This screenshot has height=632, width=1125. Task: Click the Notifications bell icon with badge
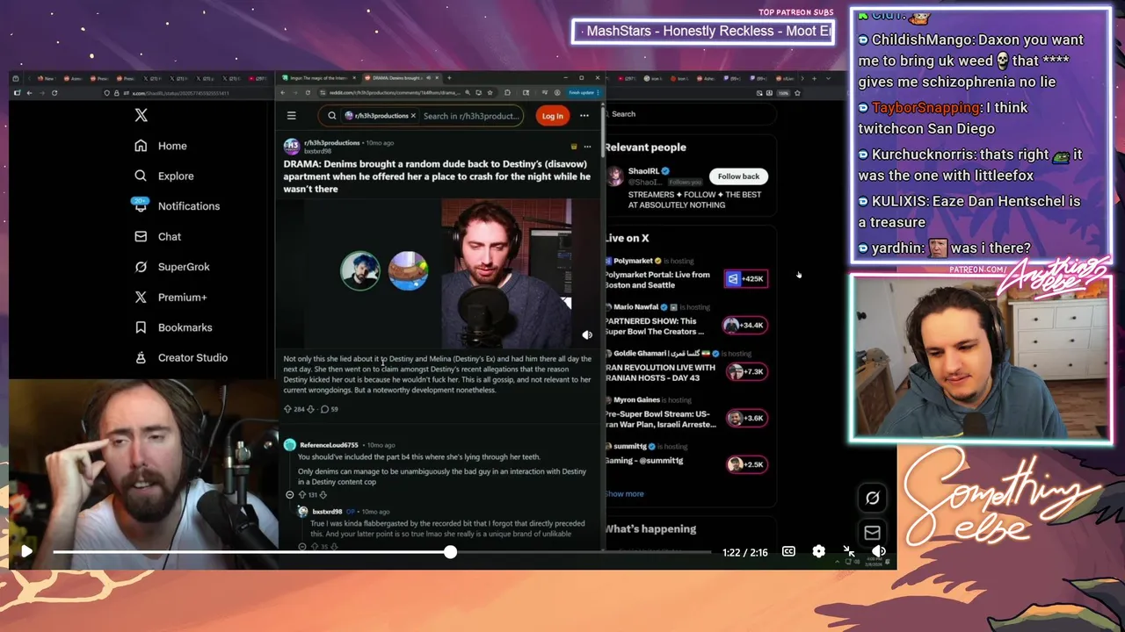[x=141, y=205]
